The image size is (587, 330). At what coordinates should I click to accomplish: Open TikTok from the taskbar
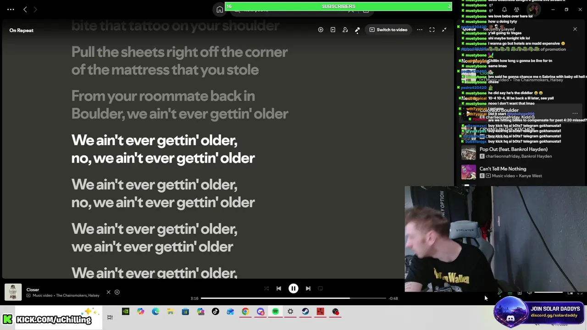click(216, 312)
